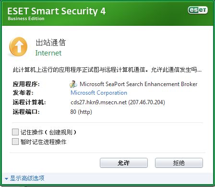Click the 允许 button to allow

click(124, 163)
